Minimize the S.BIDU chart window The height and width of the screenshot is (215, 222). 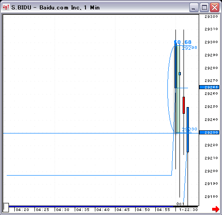coord(194,7)
